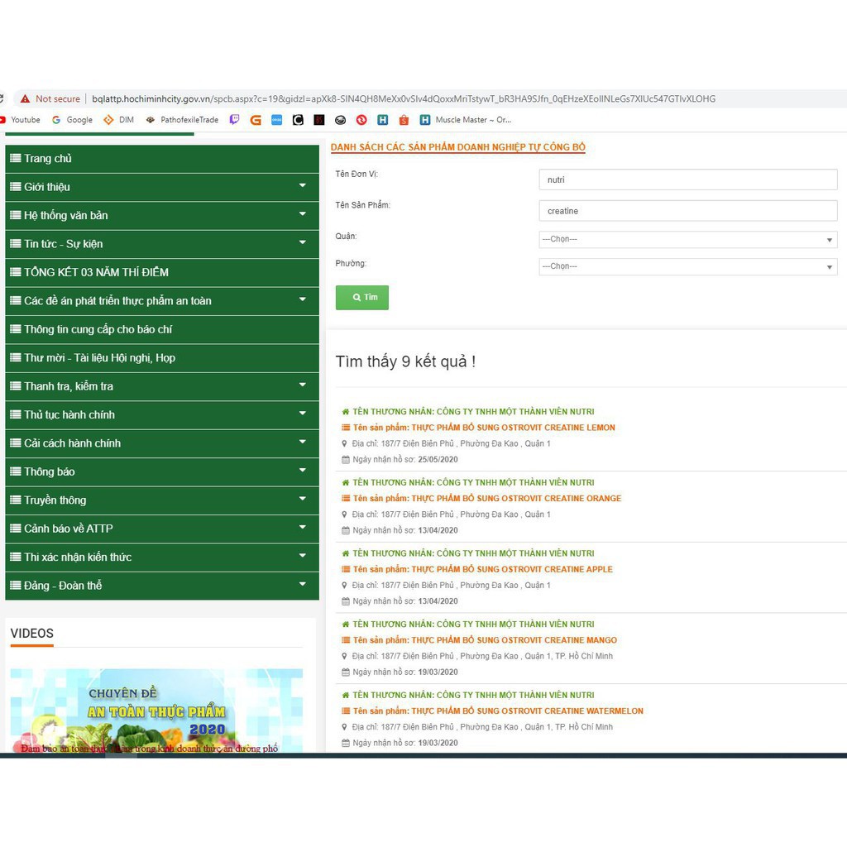Open the DIM bookmark
This screenshot has width=847, height=847.
119,120
